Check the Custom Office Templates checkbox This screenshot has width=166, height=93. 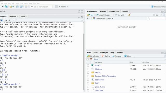pos(88,76)
